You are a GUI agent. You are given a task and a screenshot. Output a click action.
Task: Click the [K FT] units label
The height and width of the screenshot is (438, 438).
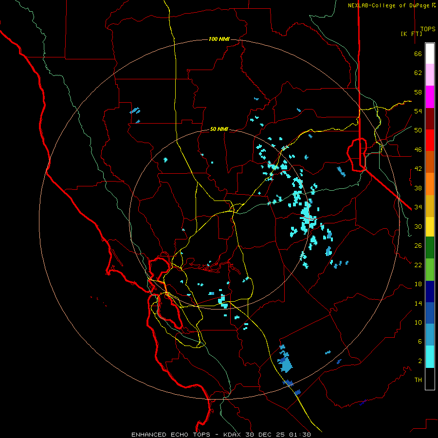click(411, 34)
